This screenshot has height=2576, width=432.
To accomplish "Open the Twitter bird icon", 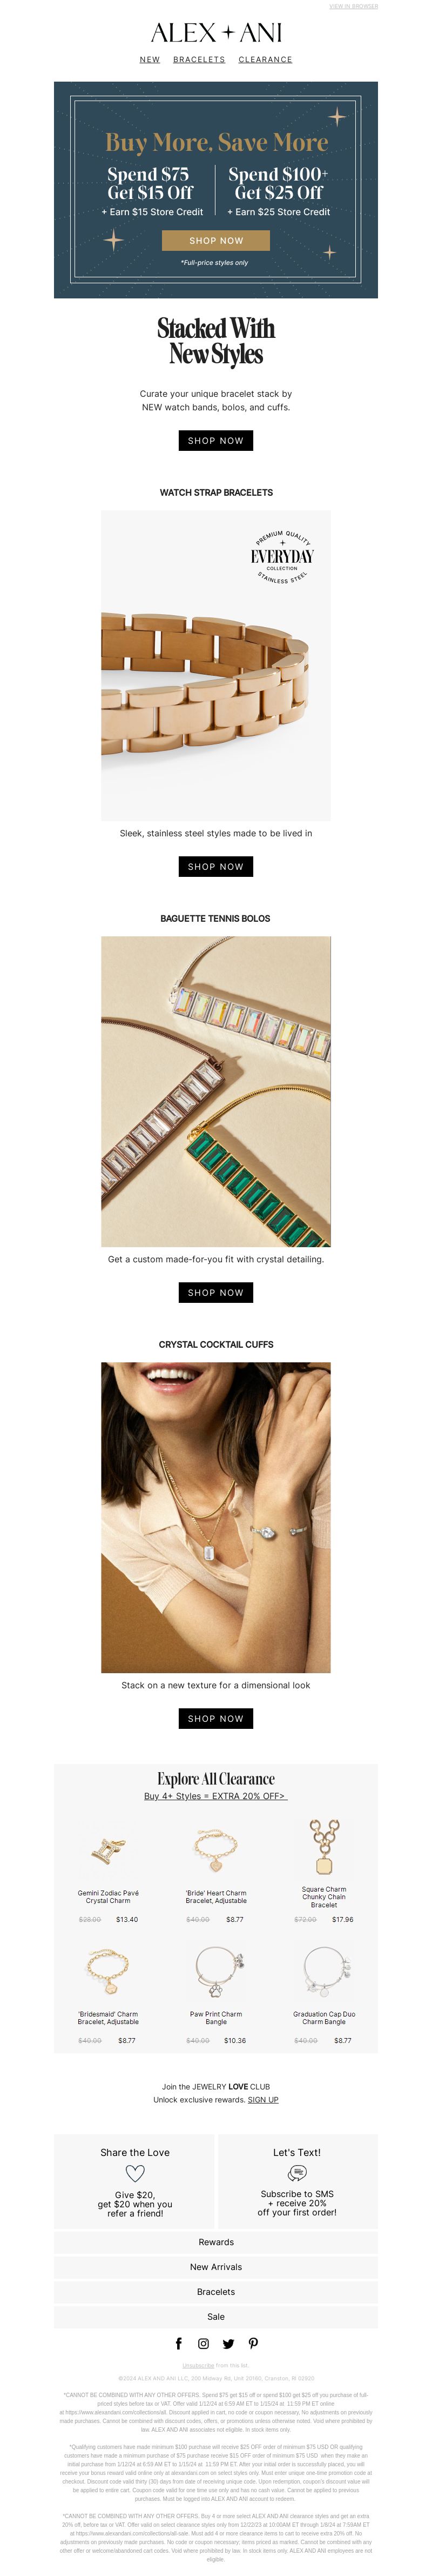I will (228, 2343).
